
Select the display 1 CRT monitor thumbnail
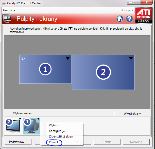(31, 126)
